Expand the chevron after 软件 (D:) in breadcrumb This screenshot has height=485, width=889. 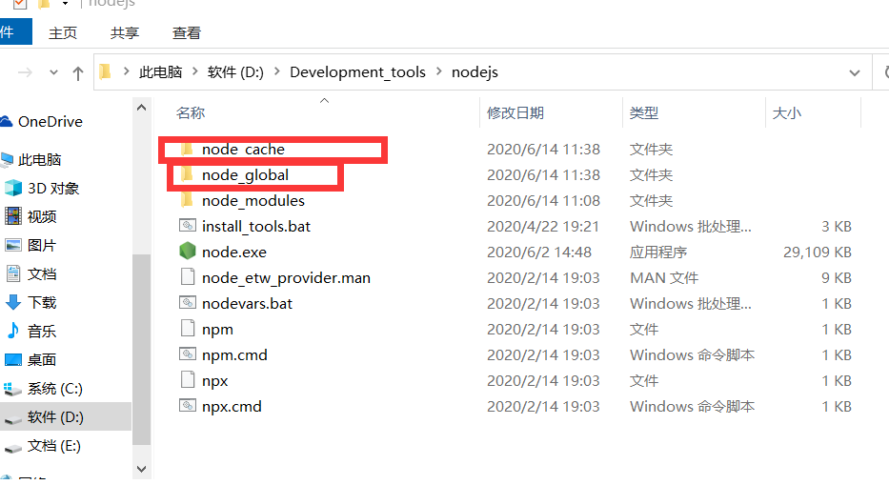pos(276,71)
